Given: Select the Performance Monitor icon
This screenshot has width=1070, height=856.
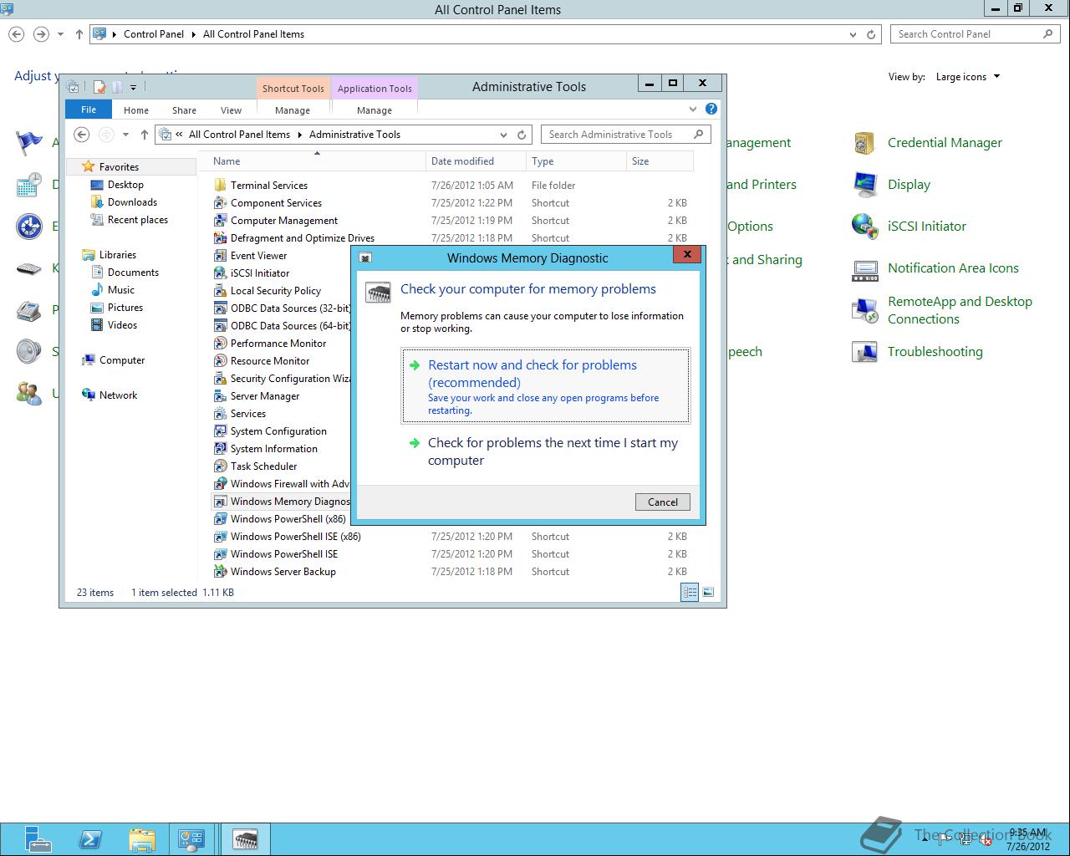Looking at the screenshot, I should (220, 344).
